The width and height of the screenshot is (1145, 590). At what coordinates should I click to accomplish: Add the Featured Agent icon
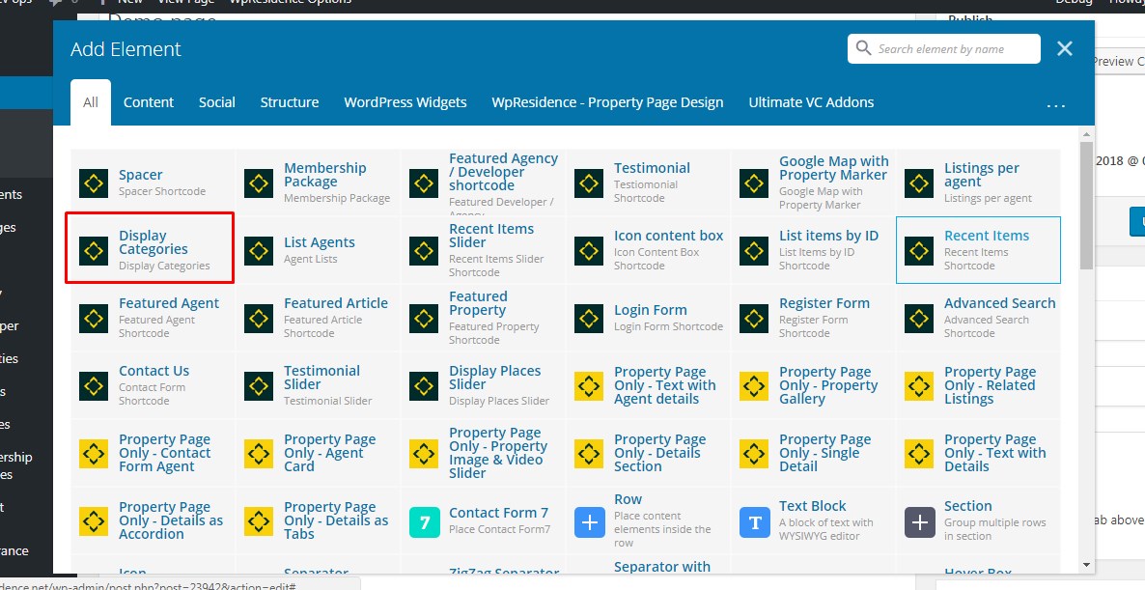coord(94,319)
